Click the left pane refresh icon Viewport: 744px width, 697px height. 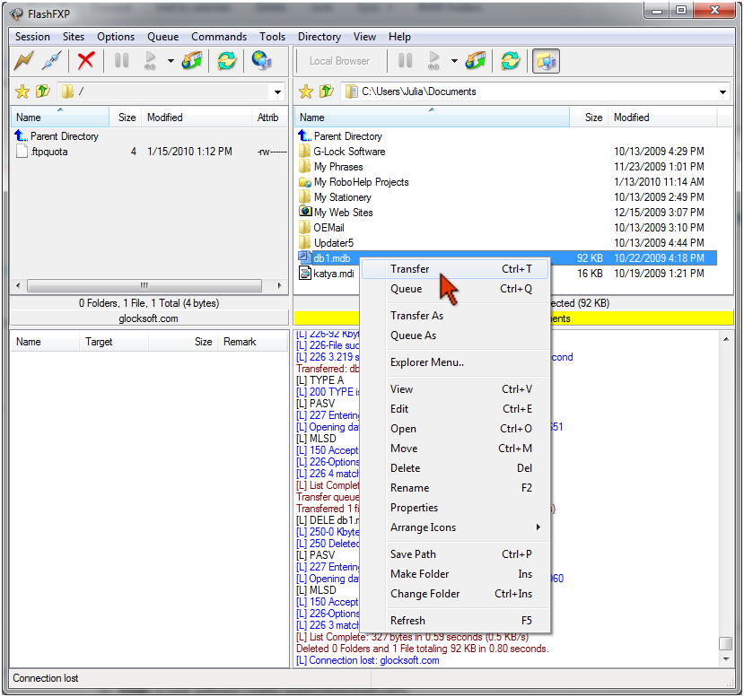[227, 61]
